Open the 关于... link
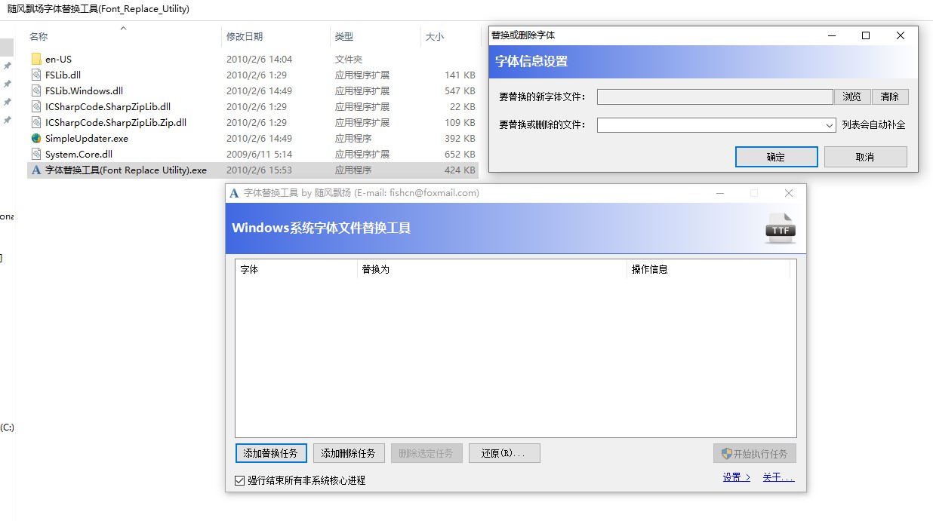933x521 pixels. point(778,477)
